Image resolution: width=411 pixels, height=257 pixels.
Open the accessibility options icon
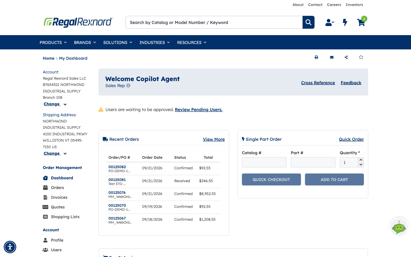click(10, 247)
